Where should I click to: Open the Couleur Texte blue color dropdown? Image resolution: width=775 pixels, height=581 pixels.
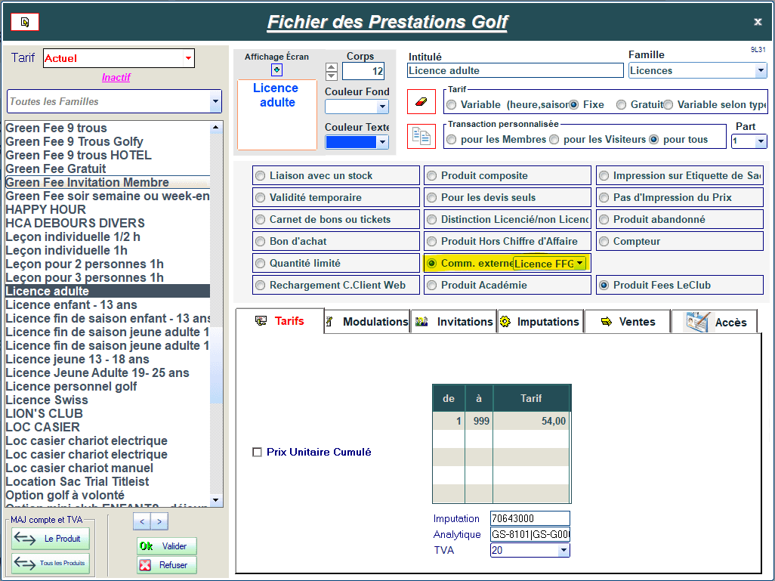382,142
